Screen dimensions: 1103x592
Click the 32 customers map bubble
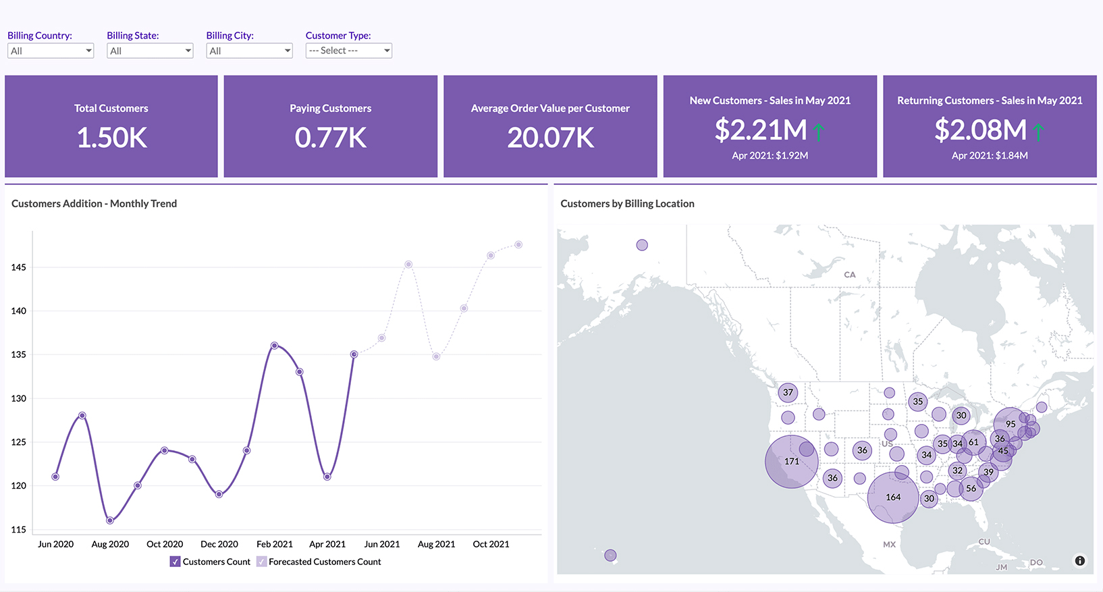[x=957, y=470]
